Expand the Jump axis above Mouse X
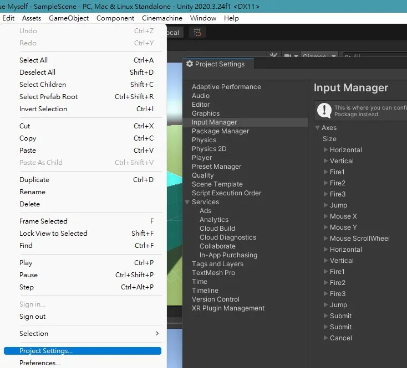 (325, 205)
